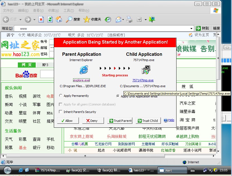Open the 757147tmp.exe child application link
The height and width of the screenshot is (176, 232).
(x=143, y=80)
